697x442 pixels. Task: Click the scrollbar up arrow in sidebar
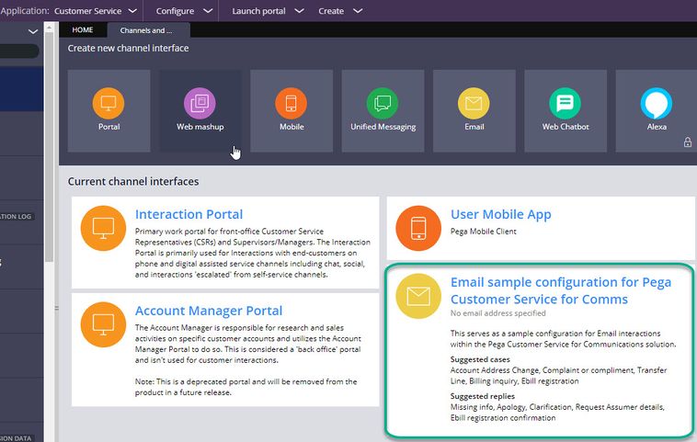point(50,28)
